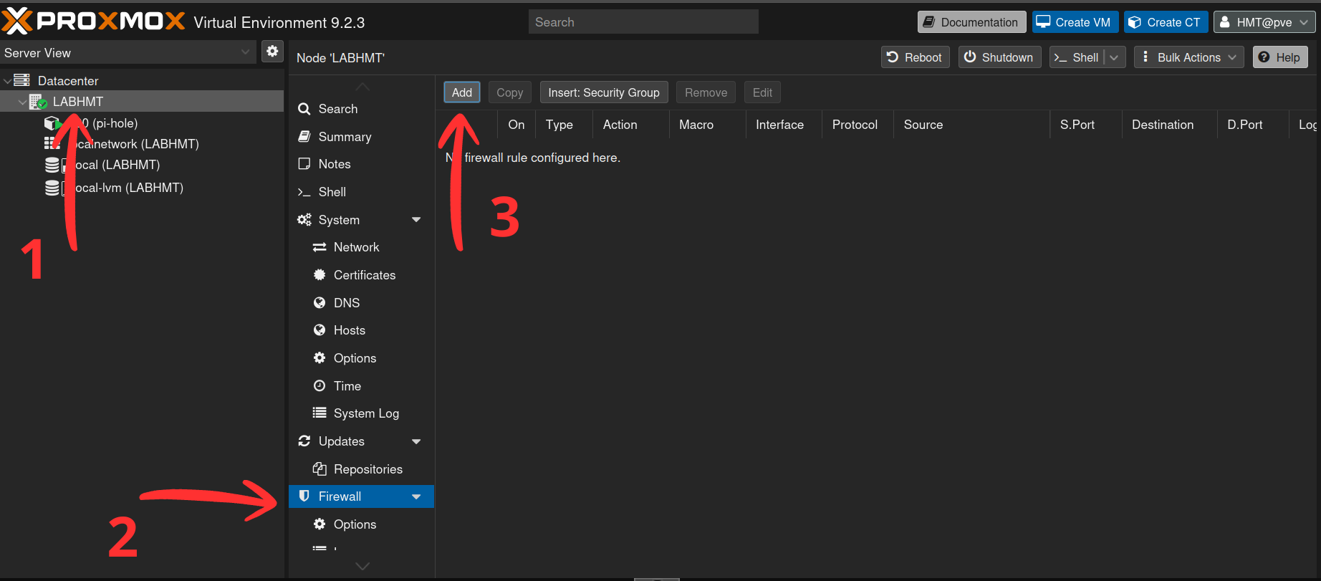Click the Time clock icon

[x=320, y=385]
